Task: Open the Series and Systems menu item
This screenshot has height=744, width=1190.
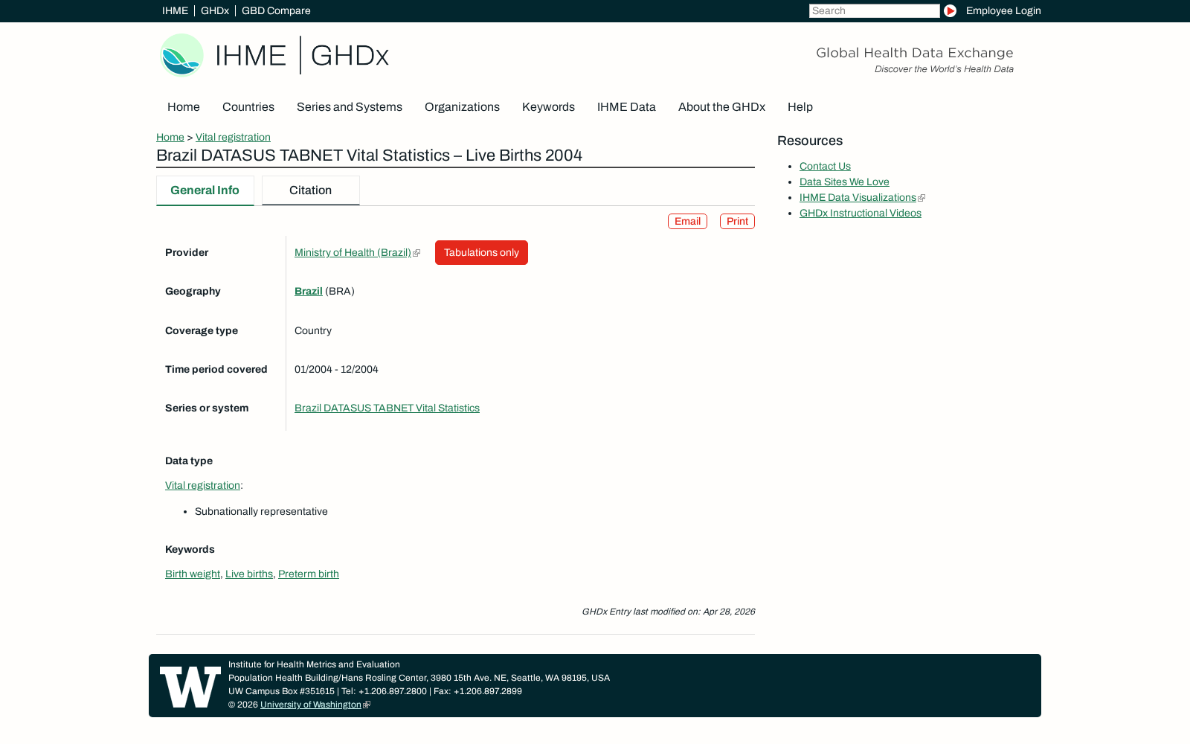Action: pyautogui.click(x=350, y=107)
